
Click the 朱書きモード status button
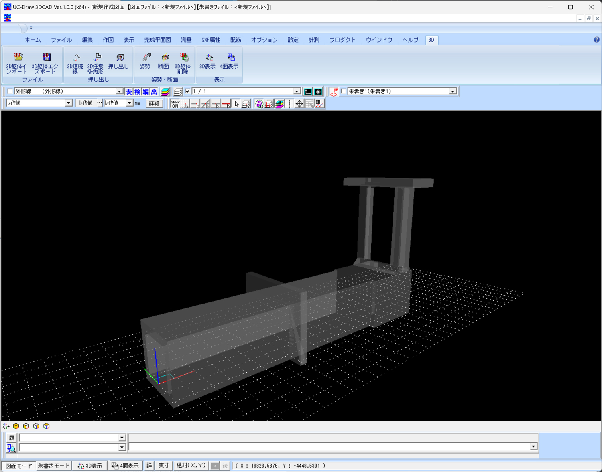tap(53, 466)
